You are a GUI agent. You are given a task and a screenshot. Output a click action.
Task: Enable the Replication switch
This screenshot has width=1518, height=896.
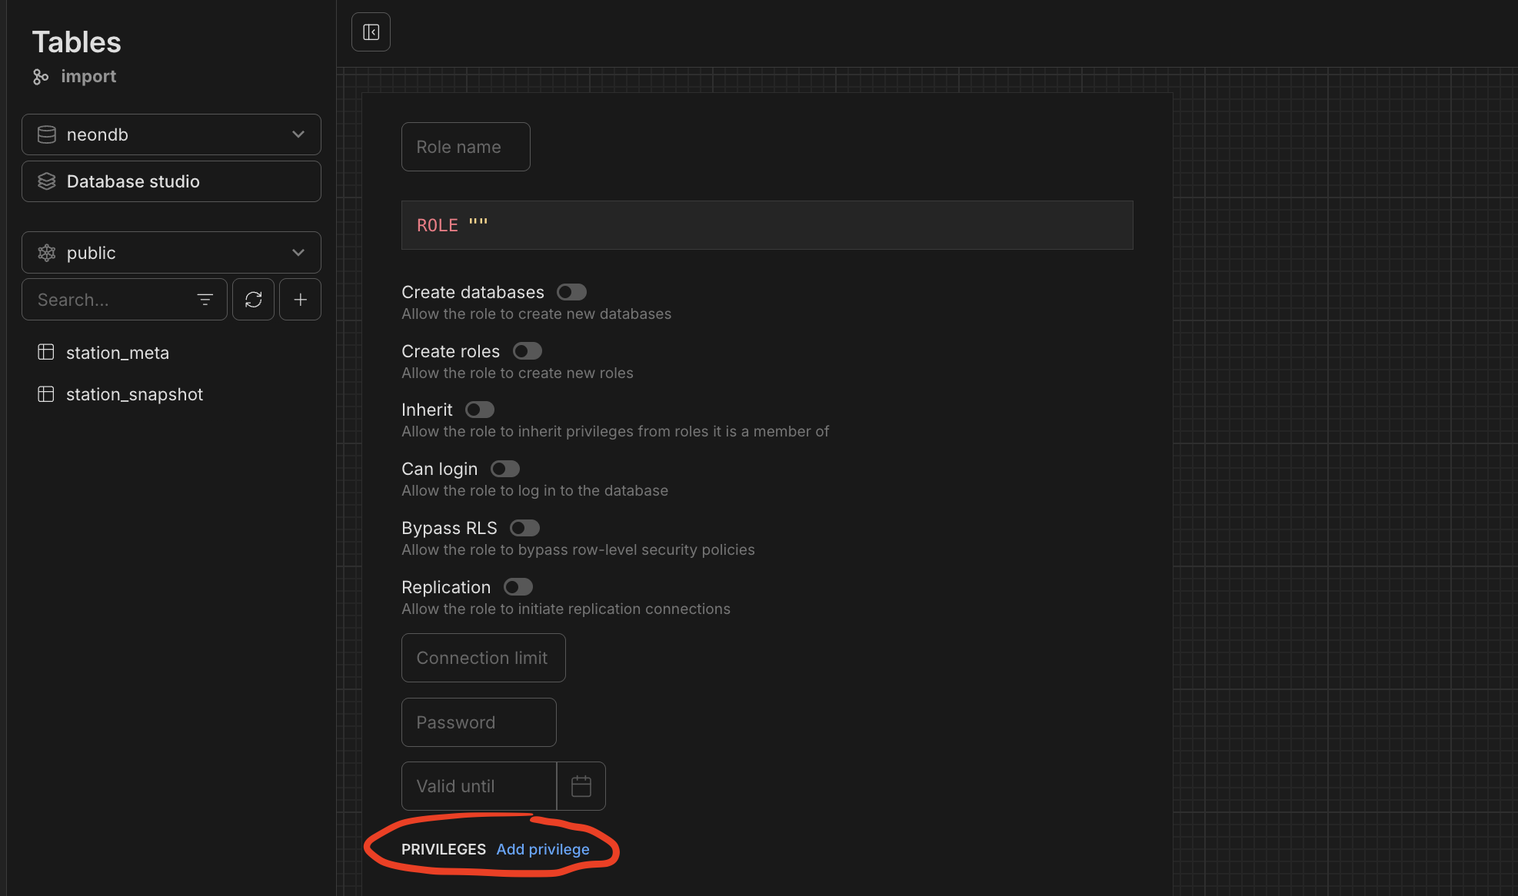click(x=518, y=587)
